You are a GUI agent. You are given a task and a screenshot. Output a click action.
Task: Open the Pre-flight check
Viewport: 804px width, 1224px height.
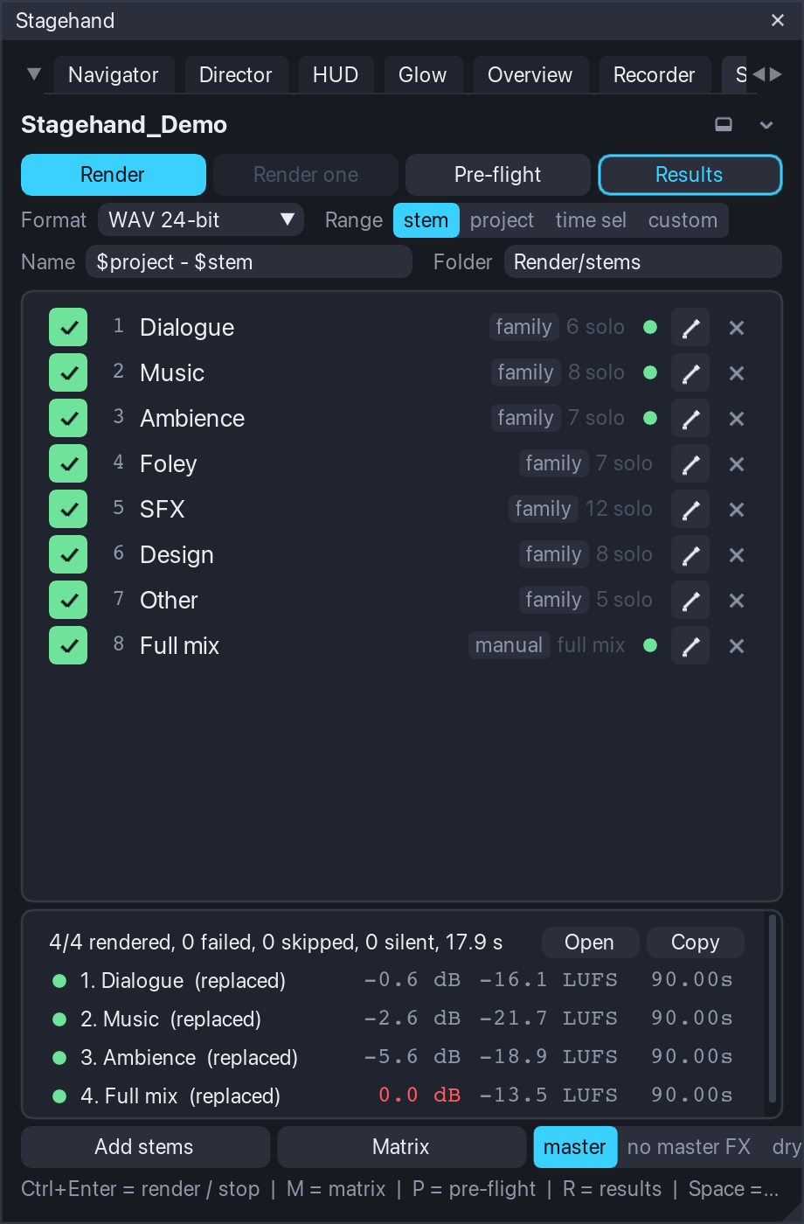[x=498, y=175]
